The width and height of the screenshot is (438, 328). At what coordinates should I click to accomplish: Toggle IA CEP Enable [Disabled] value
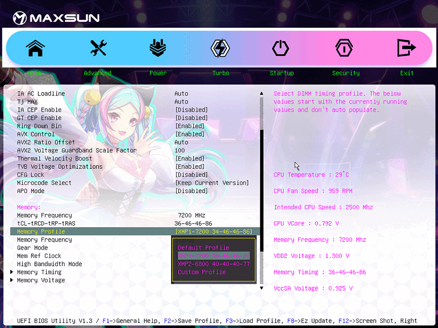coord(192,110)
